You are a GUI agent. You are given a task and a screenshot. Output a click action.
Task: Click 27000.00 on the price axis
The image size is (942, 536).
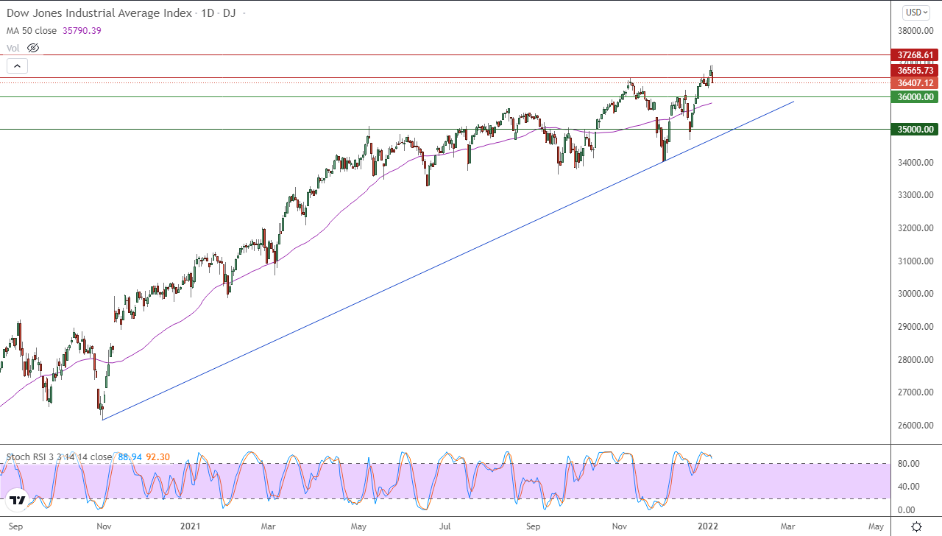pos(916,392)
